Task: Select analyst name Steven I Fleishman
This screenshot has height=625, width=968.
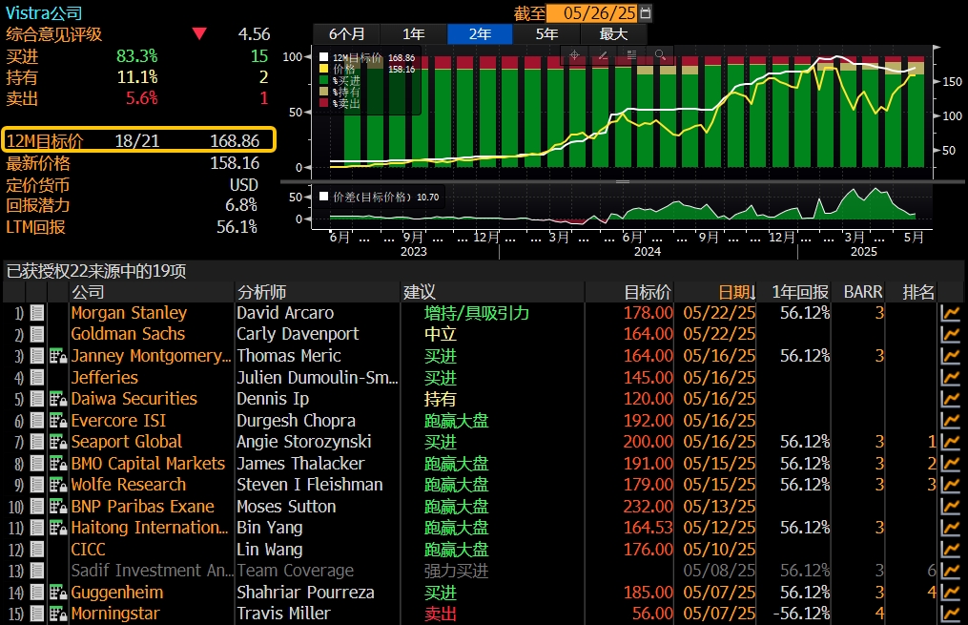Action: [x=310, y=485]
